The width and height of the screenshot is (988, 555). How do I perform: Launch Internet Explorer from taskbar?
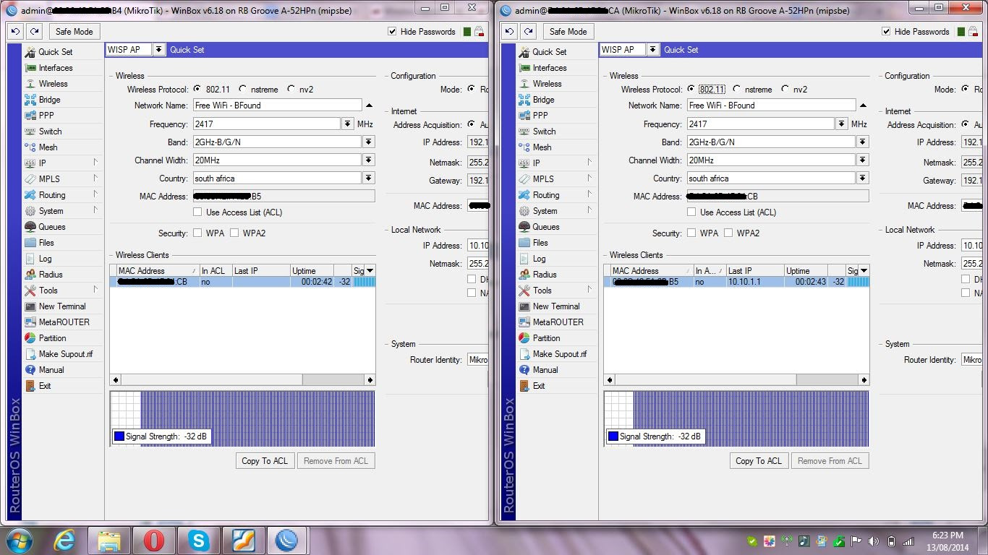(x=64, y=541)
